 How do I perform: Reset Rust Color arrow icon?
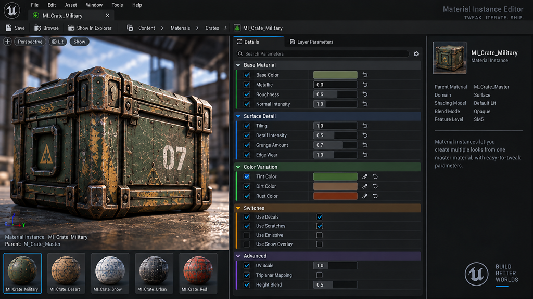point(375,196)
